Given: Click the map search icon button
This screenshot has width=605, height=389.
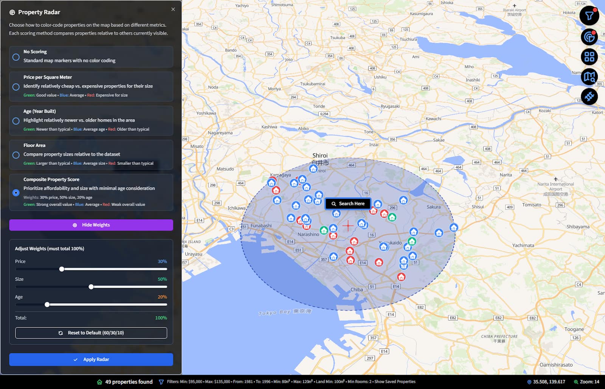Looking at the screenshot, I should (x=589, y=77).
